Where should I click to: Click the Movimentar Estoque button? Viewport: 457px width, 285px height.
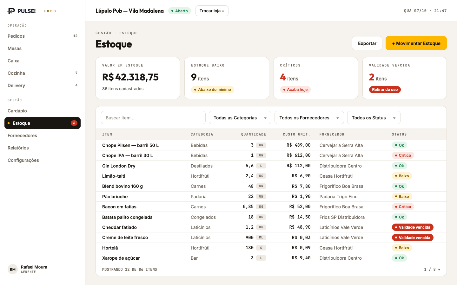pos(416,43)
